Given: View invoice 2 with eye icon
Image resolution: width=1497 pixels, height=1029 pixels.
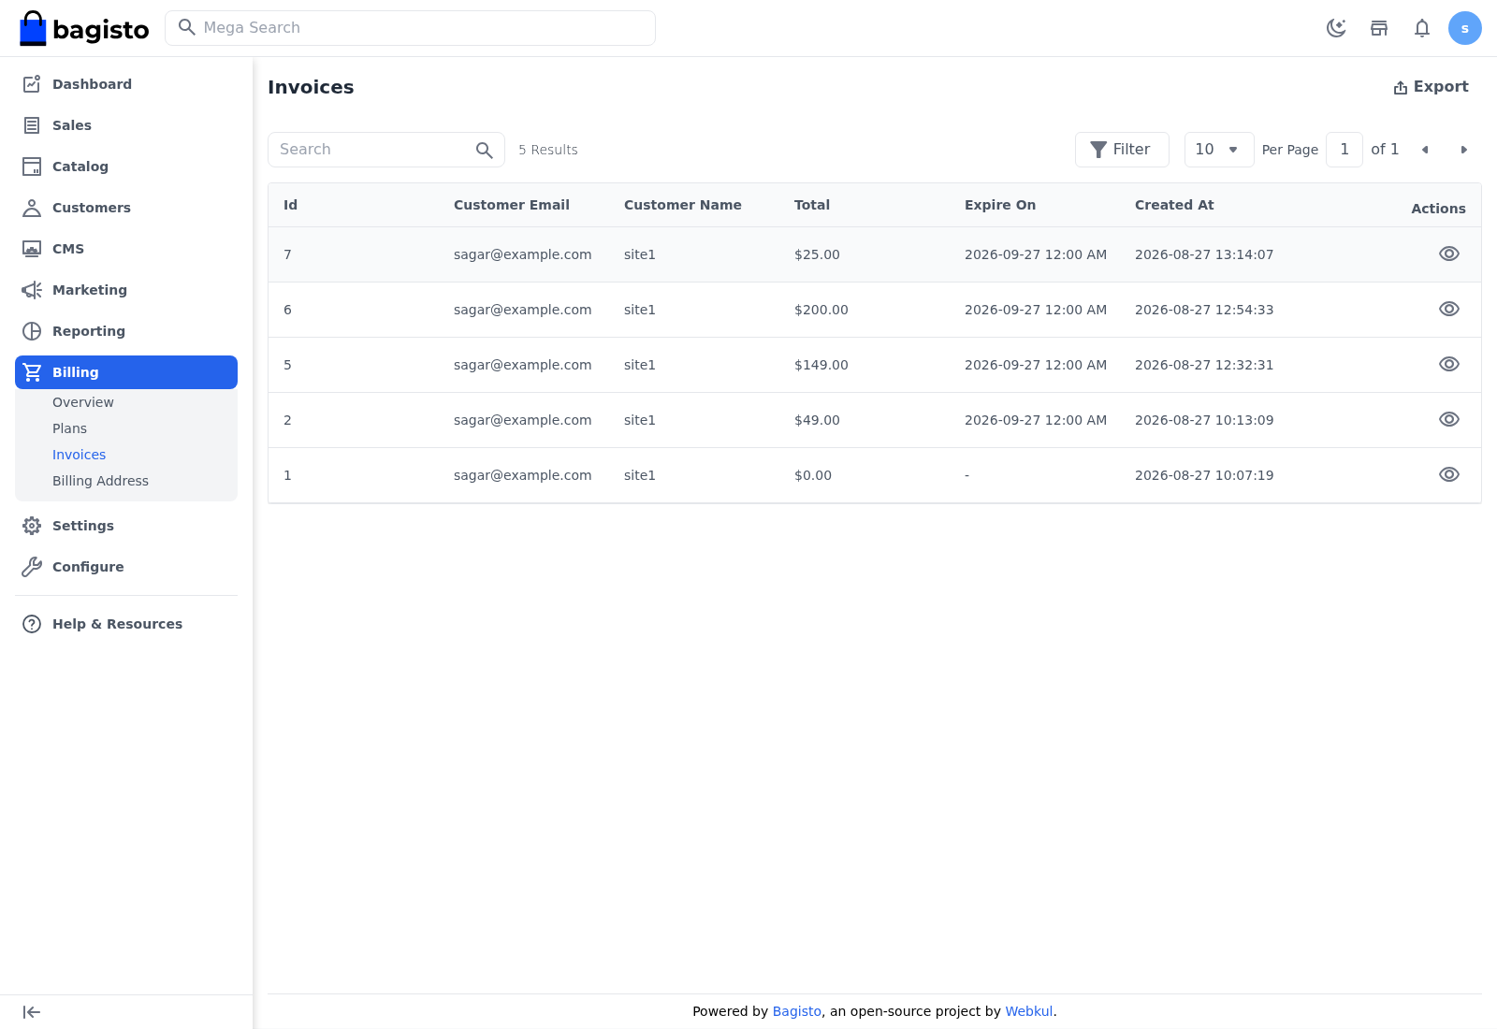Looking at the screenshot, I should (1449, 419).
